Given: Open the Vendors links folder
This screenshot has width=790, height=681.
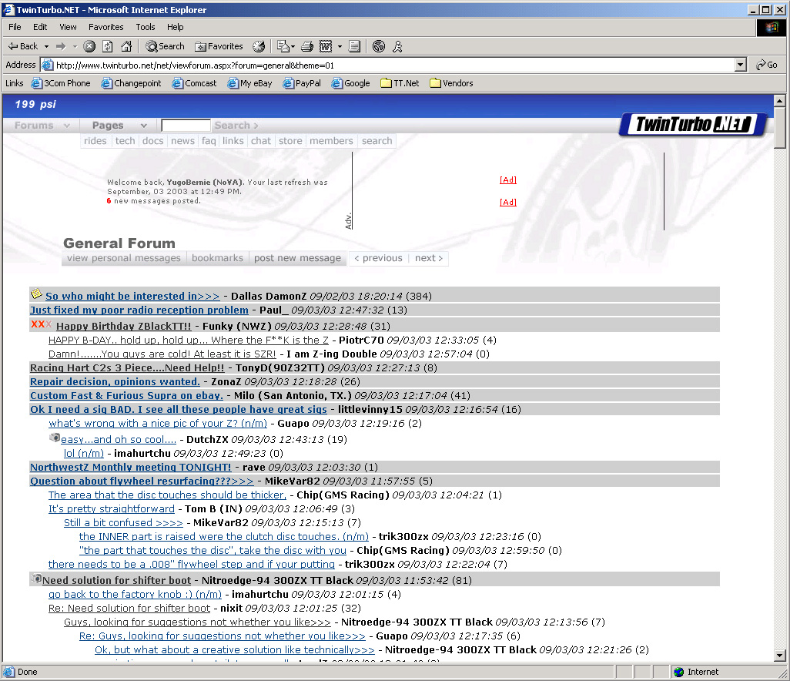Looking at the screenshot, I should pos(451,83).
